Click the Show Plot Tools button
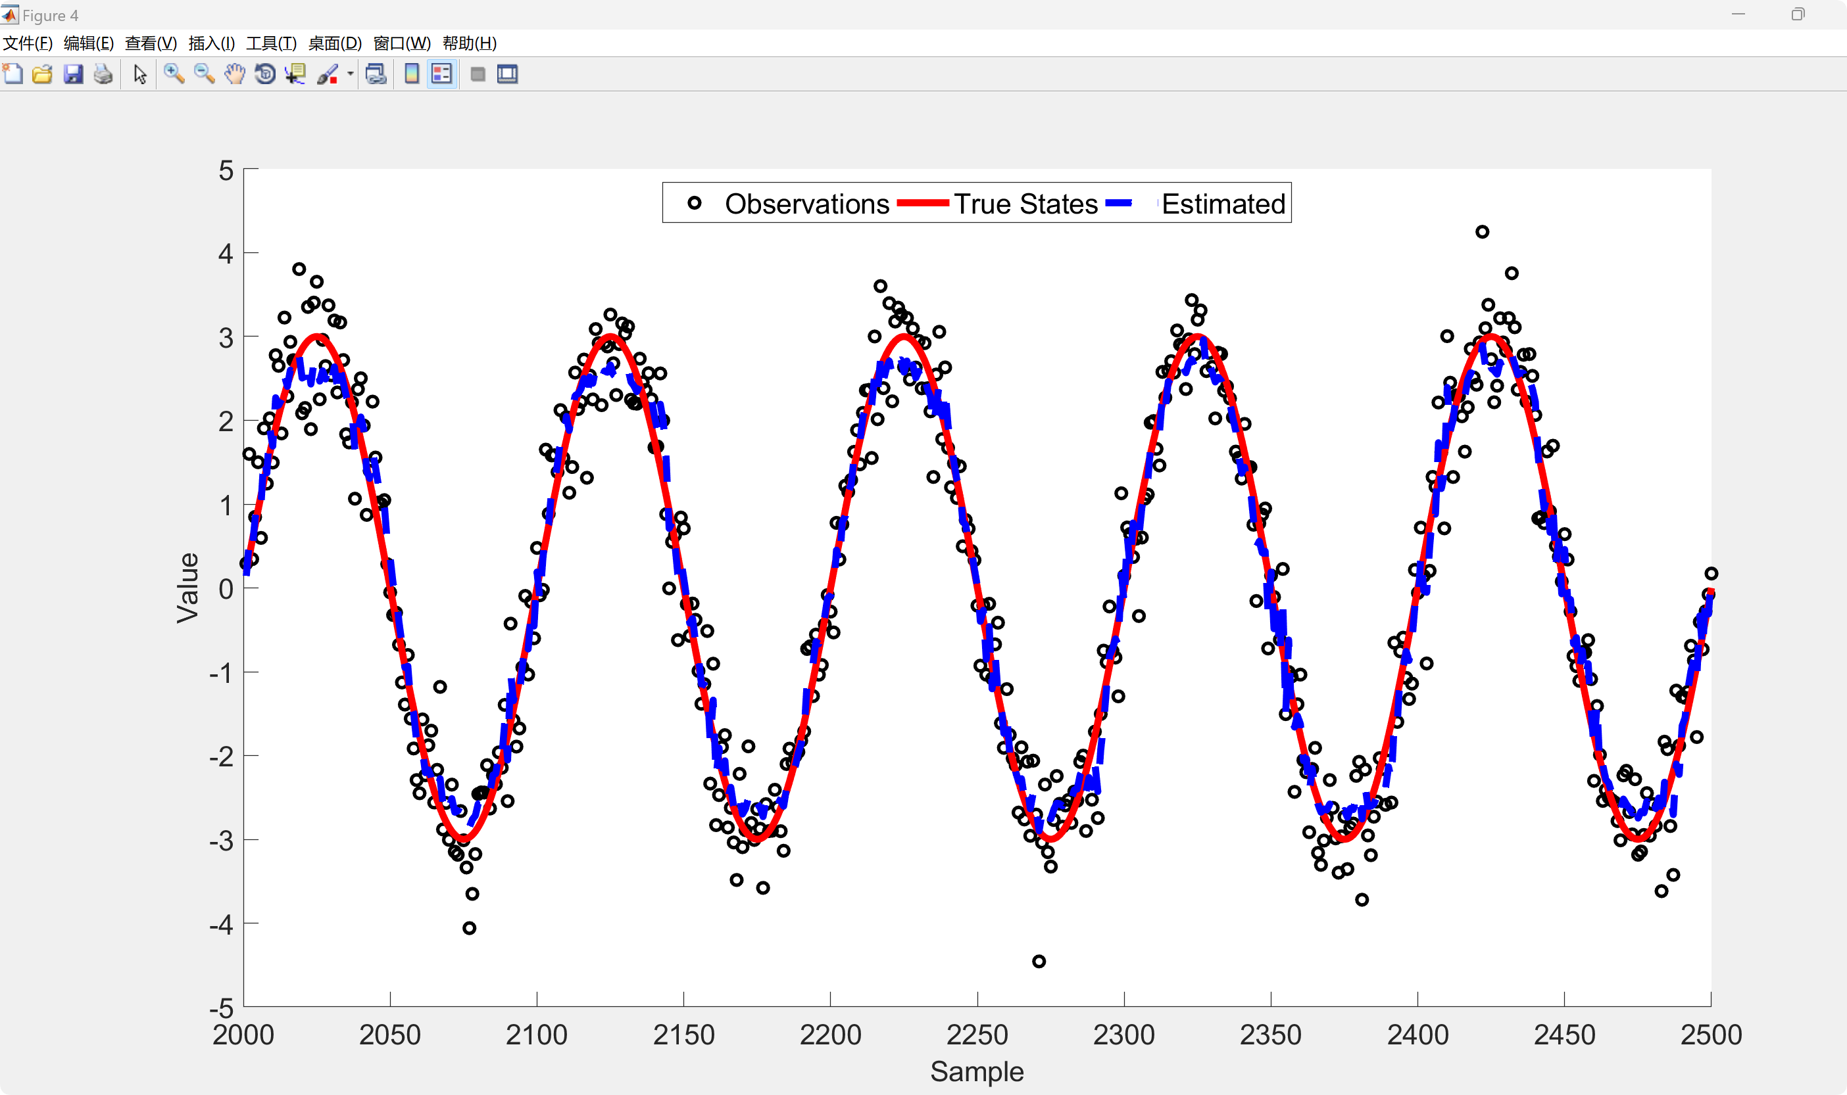Image resolution: width=1847 pixels, height=1095 pixels. point(507,74)
